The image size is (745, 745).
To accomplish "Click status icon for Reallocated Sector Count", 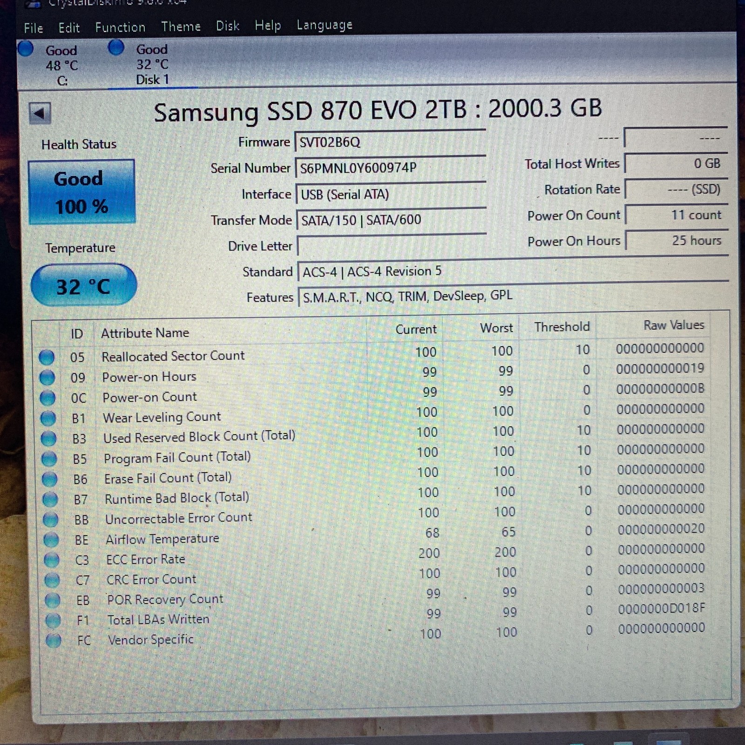I will (47, 358).
